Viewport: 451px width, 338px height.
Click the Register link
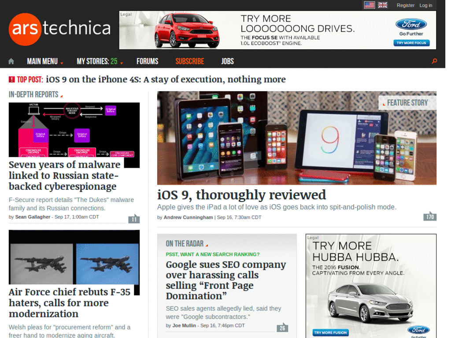point(406,5)
